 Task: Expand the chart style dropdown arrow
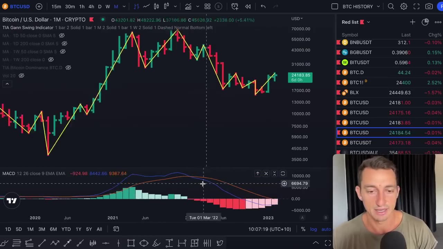click(175, 6)
